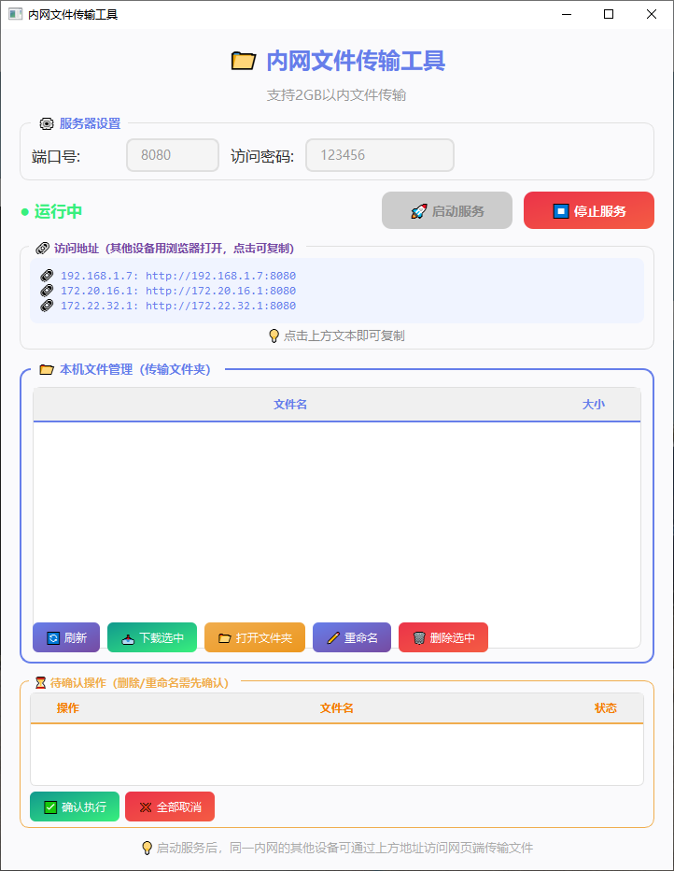Click the size column header
The image size is (674, 871).
coord(593,405)
